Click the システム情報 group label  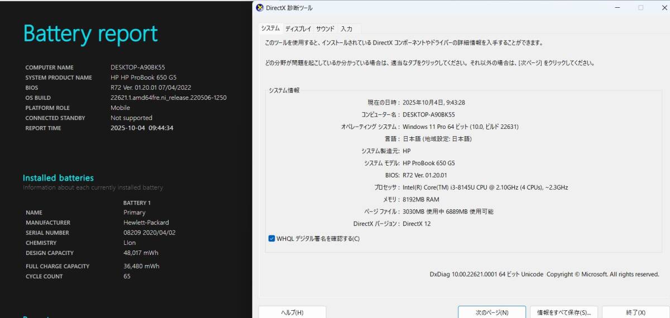(x=284, y=90)
